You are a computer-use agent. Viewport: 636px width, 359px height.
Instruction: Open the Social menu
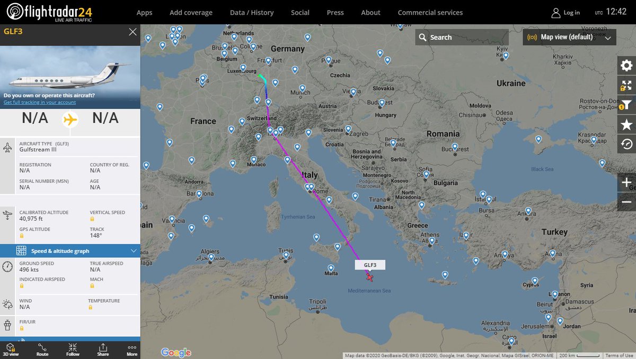[x=300, y=12]
